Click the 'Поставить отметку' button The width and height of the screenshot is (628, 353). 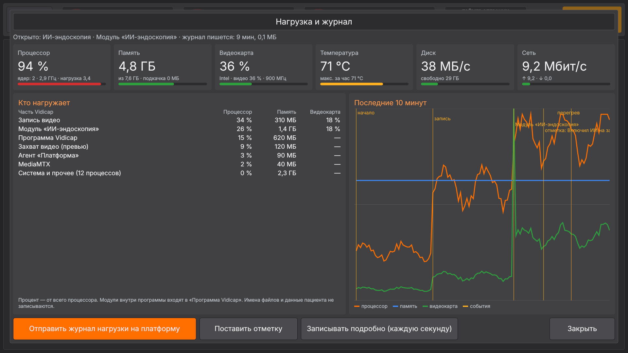pyautogui.click(x=248, y=329)
